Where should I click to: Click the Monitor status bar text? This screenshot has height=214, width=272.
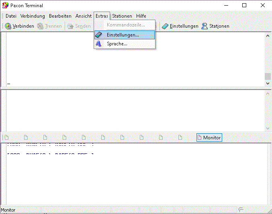point(8,210)
